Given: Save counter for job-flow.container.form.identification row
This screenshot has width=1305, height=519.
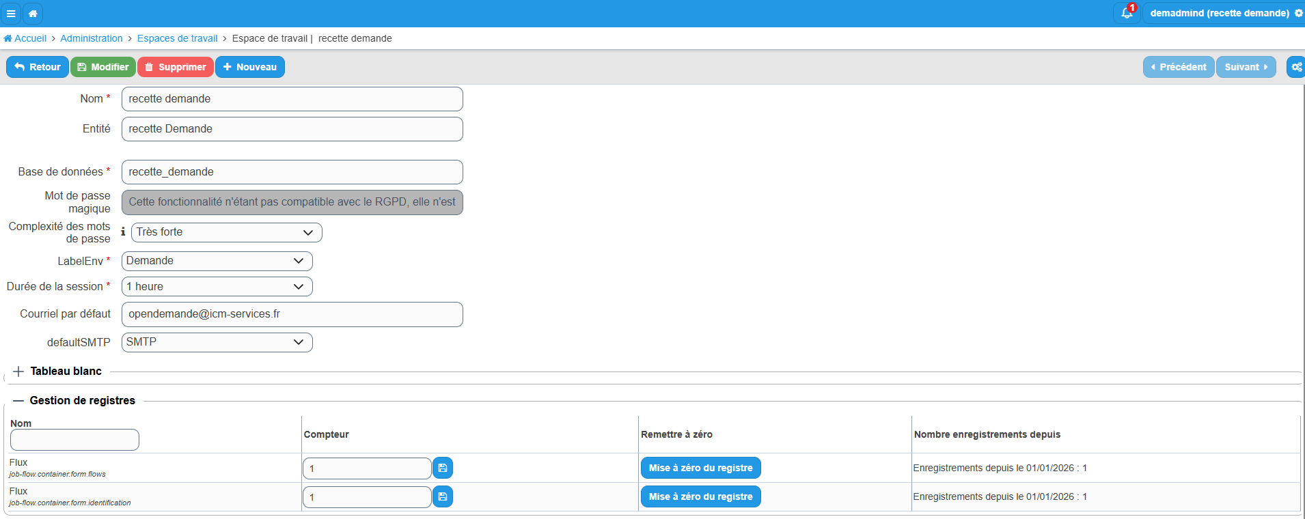Looking at the screenshot, I should (x=443, y=496).
